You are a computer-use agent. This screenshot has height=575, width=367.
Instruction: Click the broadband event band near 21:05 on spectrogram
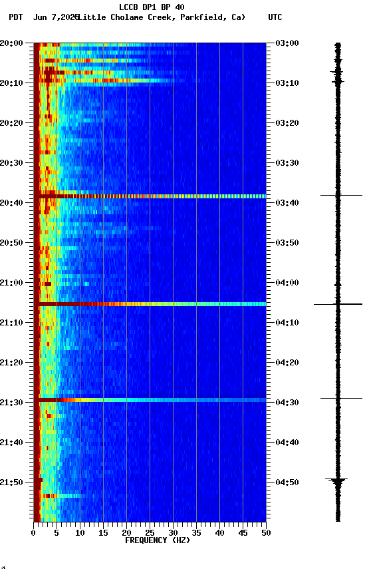click(150, 304)
